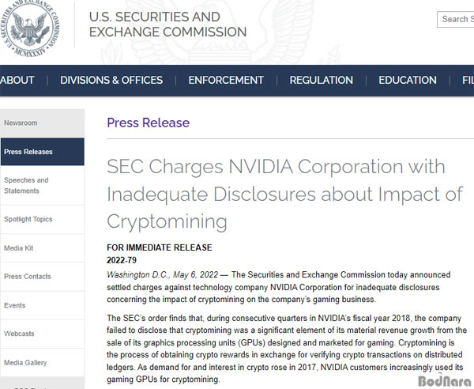The height and width of the screenshot is (389, 474).
Task: Click the Press Release section heading
Action: click(x=149, y=123)
